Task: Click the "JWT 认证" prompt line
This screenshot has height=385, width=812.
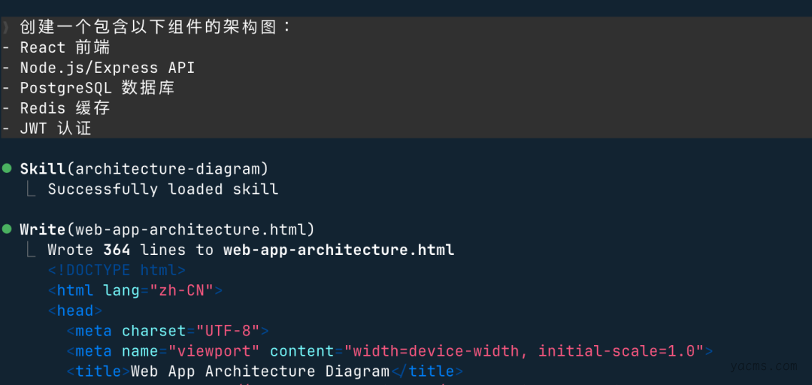Action: (x=56, y=129)
